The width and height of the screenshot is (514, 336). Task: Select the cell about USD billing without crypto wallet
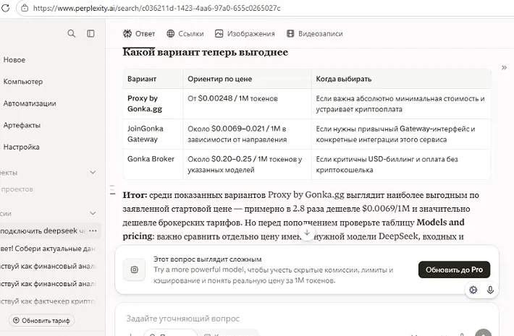(401, 164)
